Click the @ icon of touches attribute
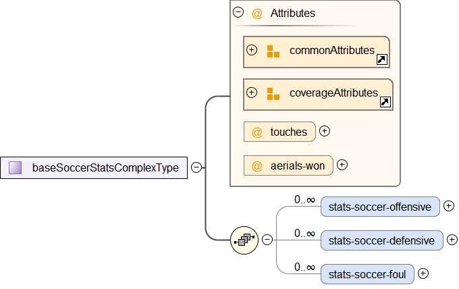The image size is (459, 289). pyautogui.click(x=257, y=132)
